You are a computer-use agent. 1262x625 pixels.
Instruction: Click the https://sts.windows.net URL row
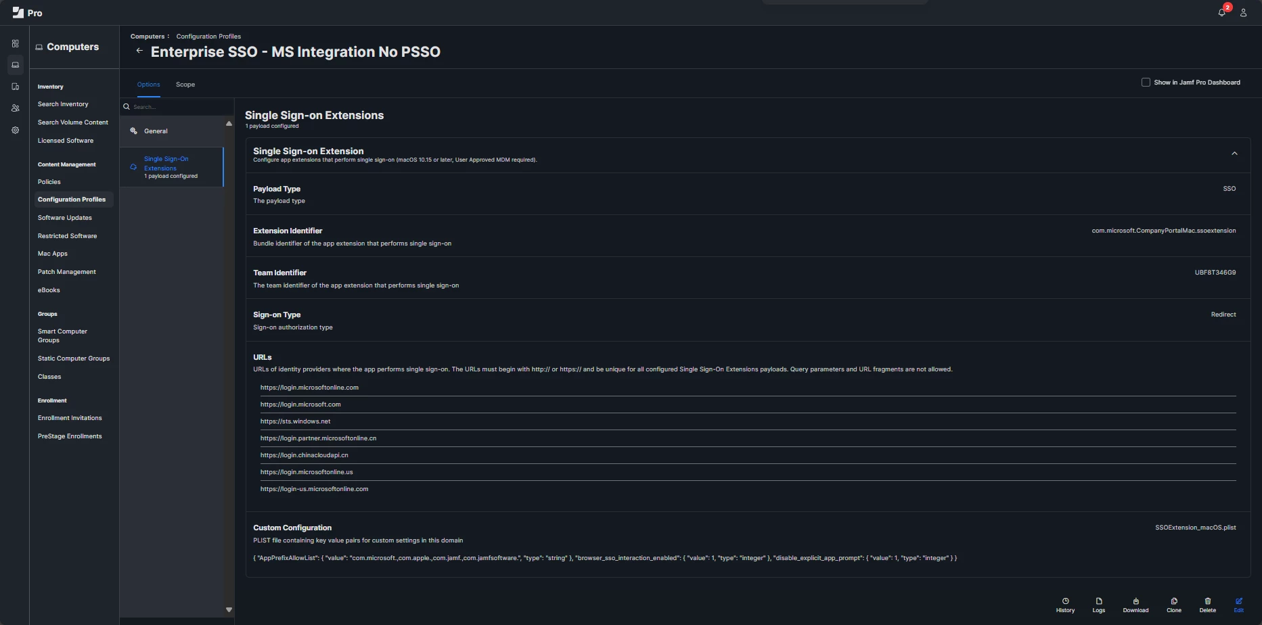tap(748, 421)
